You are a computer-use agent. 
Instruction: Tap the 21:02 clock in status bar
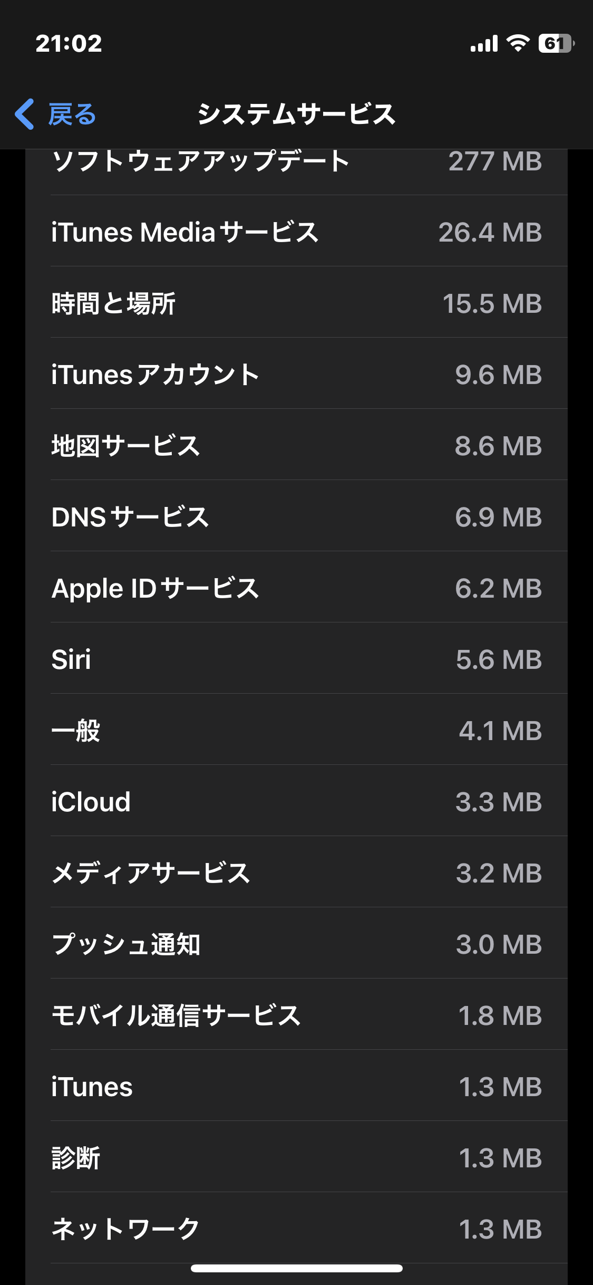69,43
